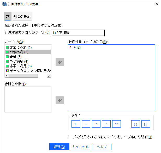Click the lower arrow beside totals list
Viewport: 161px width, 153px height.
(x=60, y=100)
